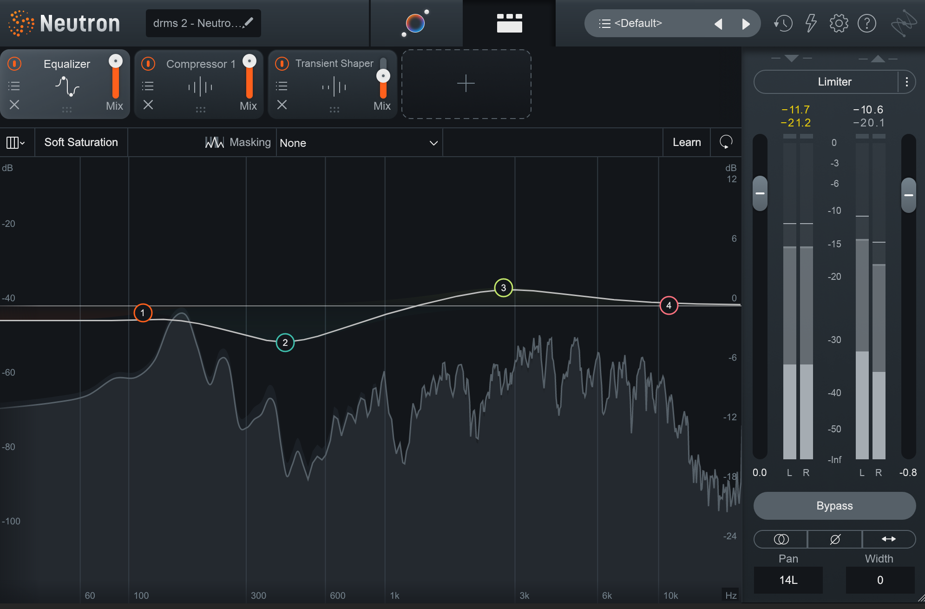925x609 pixels.
Task: Click the Transient Shaper module waveform icon
Action: (334, 86)
